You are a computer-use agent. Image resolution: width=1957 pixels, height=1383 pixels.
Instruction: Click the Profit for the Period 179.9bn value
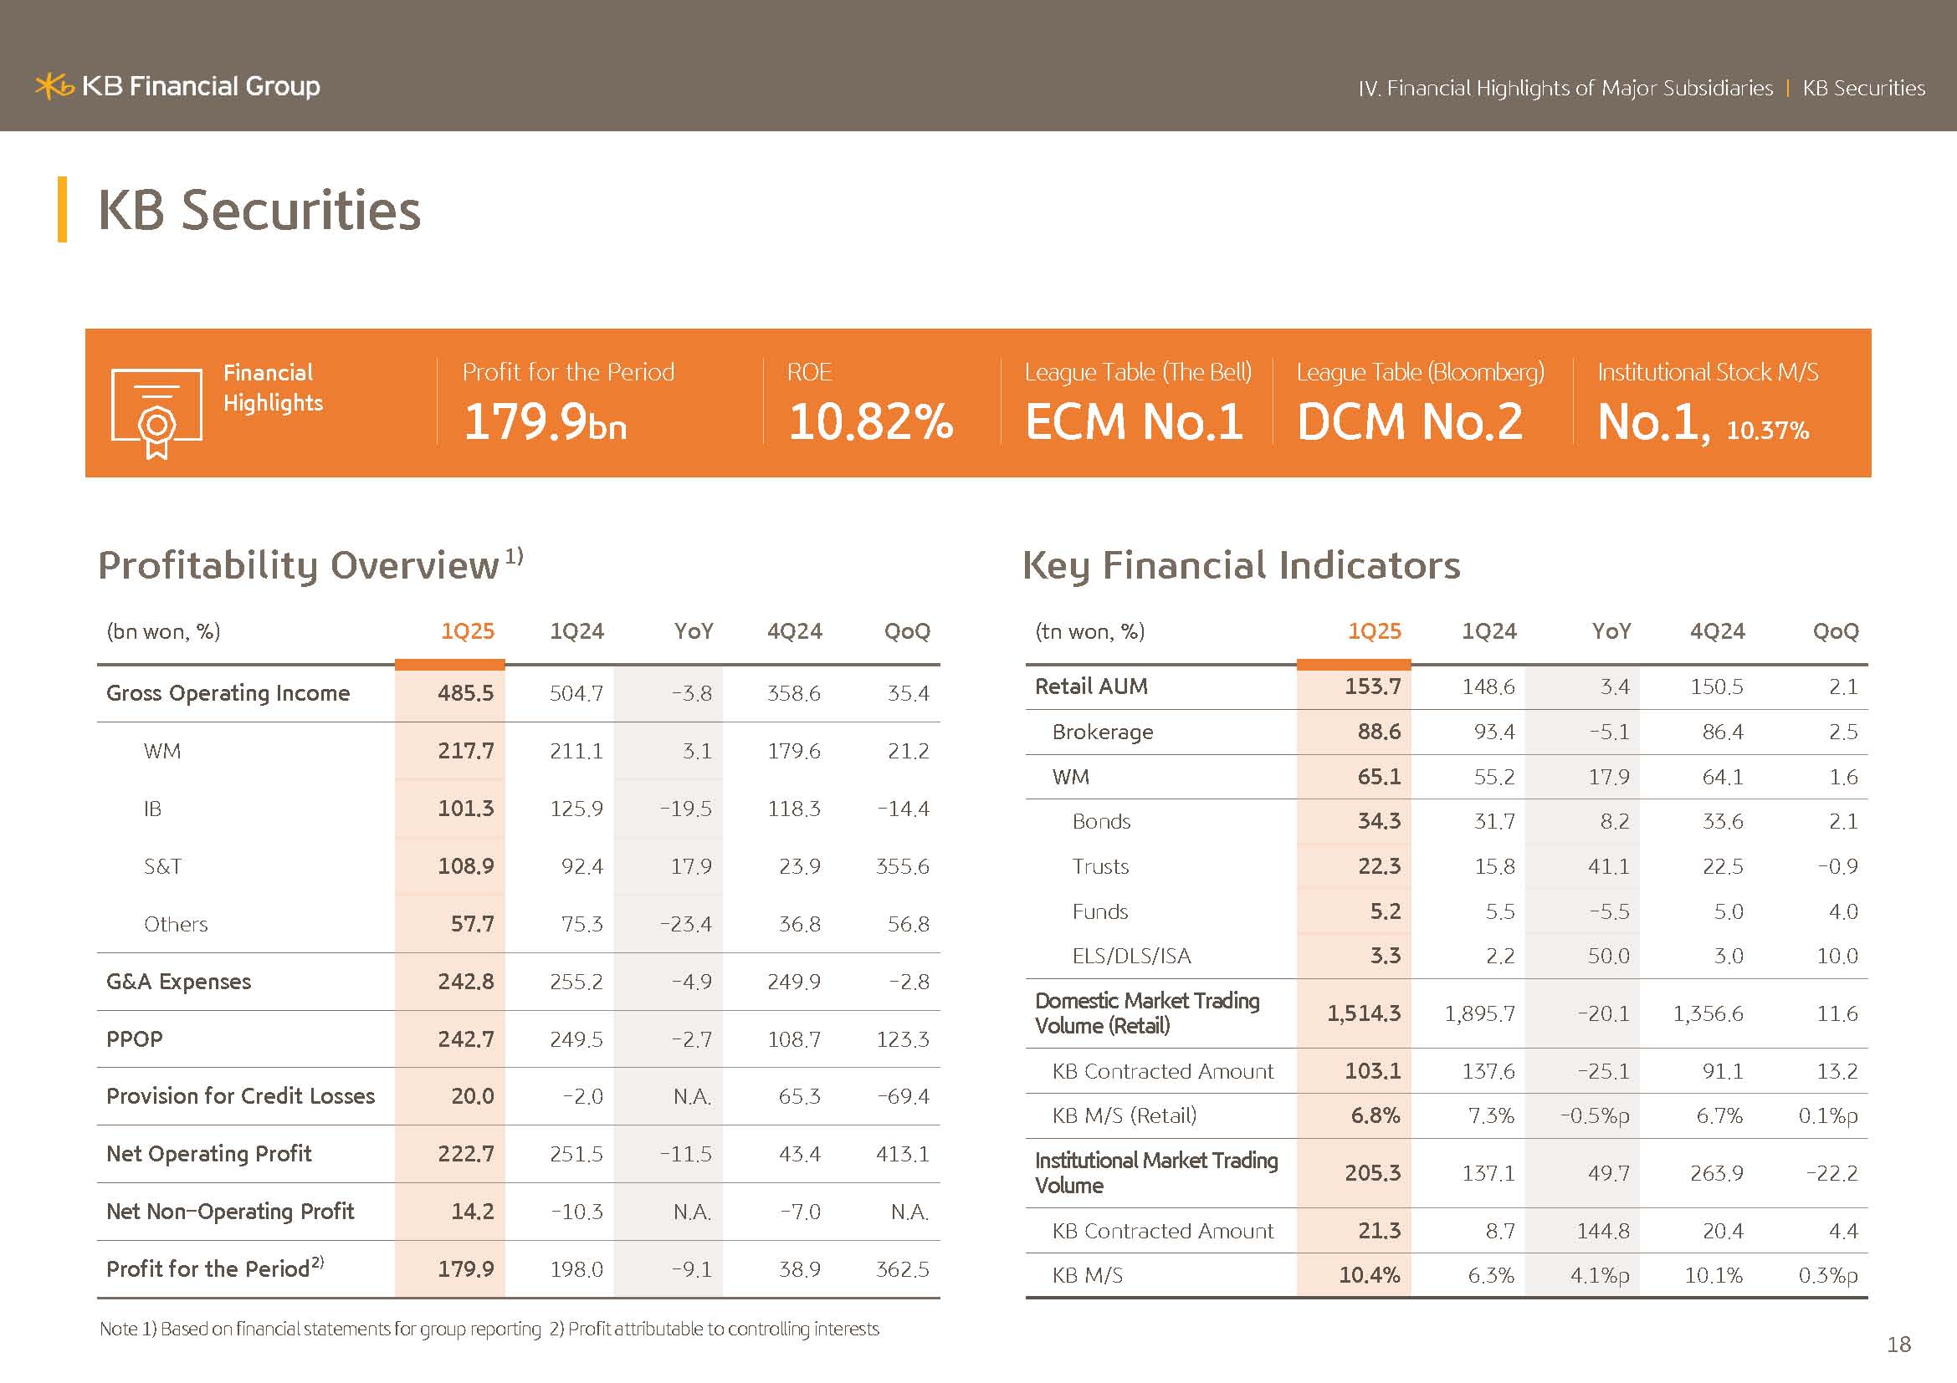click(x=545, y=421)
